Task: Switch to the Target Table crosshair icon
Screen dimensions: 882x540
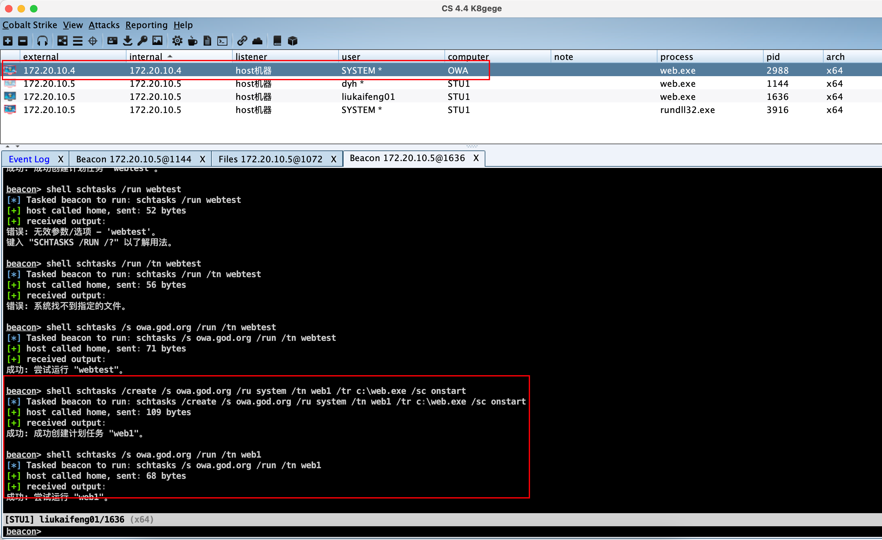Action: pos(93,41)
